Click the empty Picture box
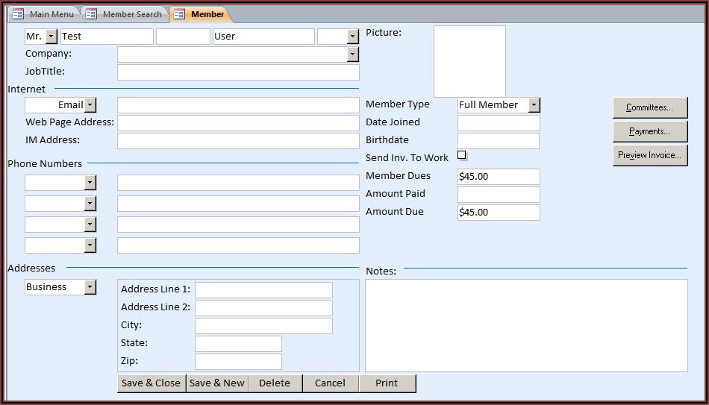Viewport: 709px width, 405px height. (x=469, y=61)
